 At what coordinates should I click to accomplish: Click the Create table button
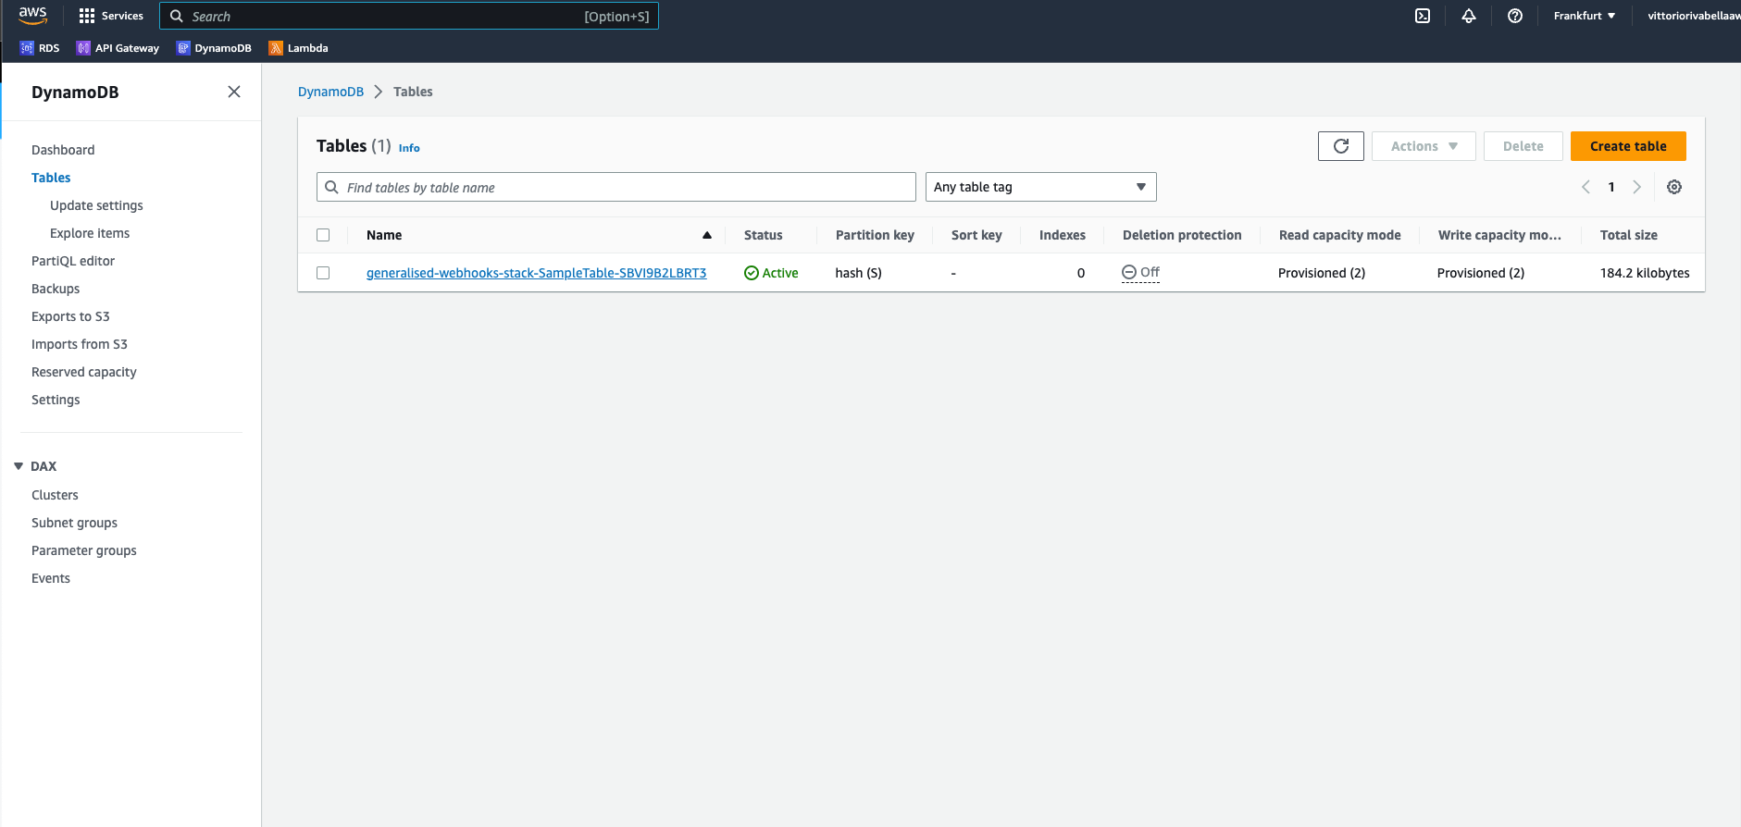pos(1627,146)
